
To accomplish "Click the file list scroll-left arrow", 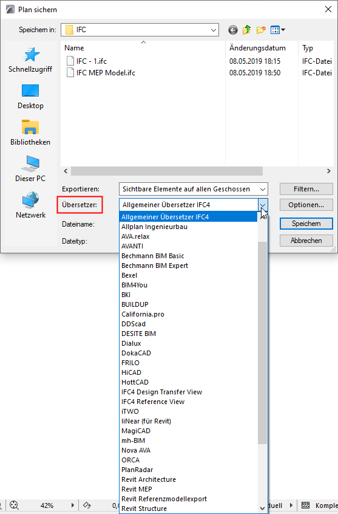I will pos(66,171).
